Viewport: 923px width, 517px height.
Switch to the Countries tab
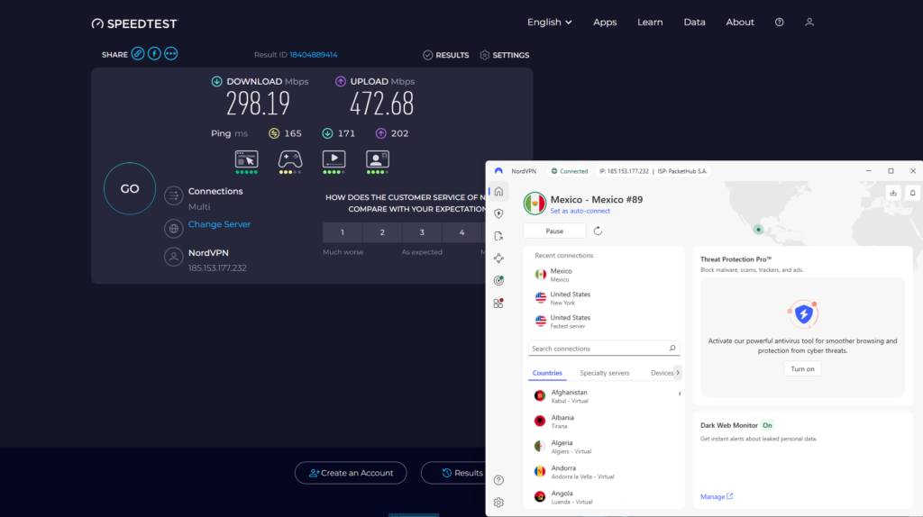(547, 373)
